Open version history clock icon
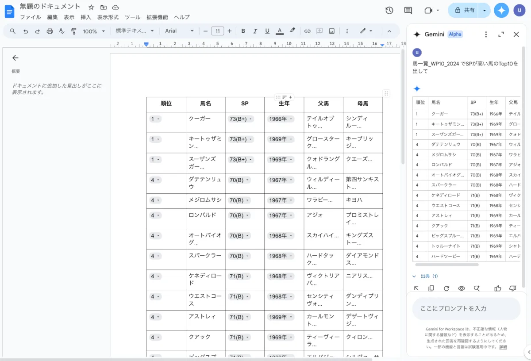 389,10
